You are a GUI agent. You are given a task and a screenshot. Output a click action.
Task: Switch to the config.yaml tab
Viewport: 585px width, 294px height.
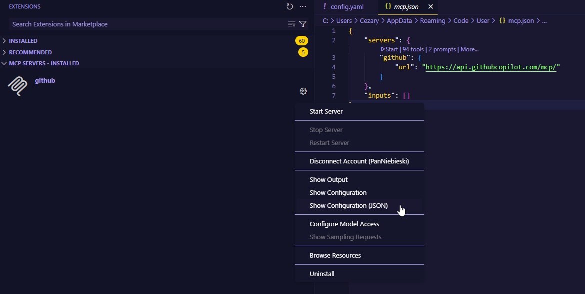tap(347, 6)
